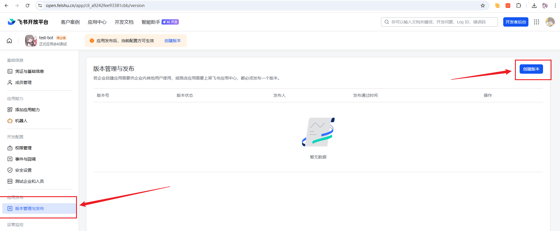Viewport: 560px width, 231px height.
Task: Open 事件与回调 configuration
Action: coord(25,159)
